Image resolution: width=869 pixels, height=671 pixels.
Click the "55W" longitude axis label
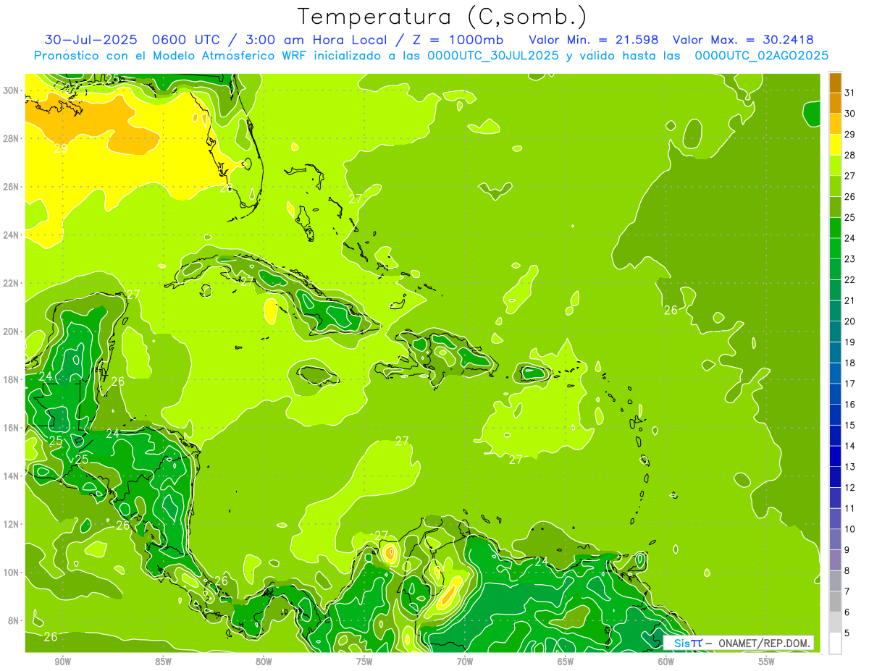coord(767,662)
